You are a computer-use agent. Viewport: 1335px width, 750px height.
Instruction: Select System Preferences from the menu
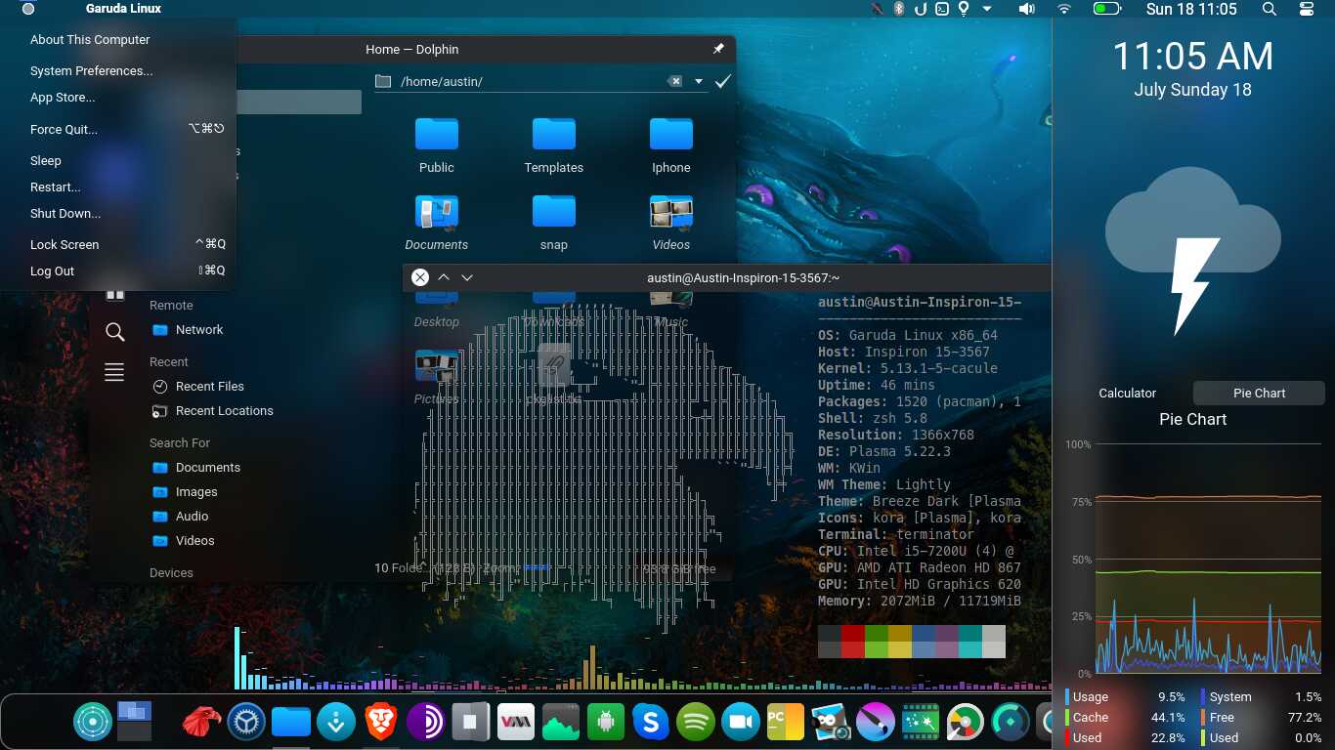pos(91,71)
